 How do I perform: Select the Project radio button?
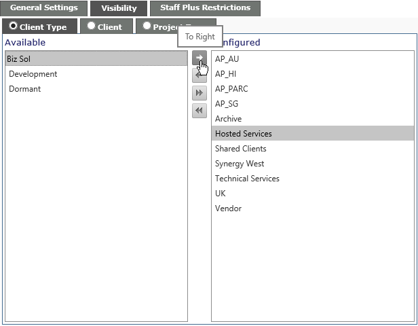coord(147,26)
